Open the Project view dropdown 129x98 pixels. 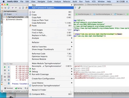pyautogui.click(x=16, y=14)
